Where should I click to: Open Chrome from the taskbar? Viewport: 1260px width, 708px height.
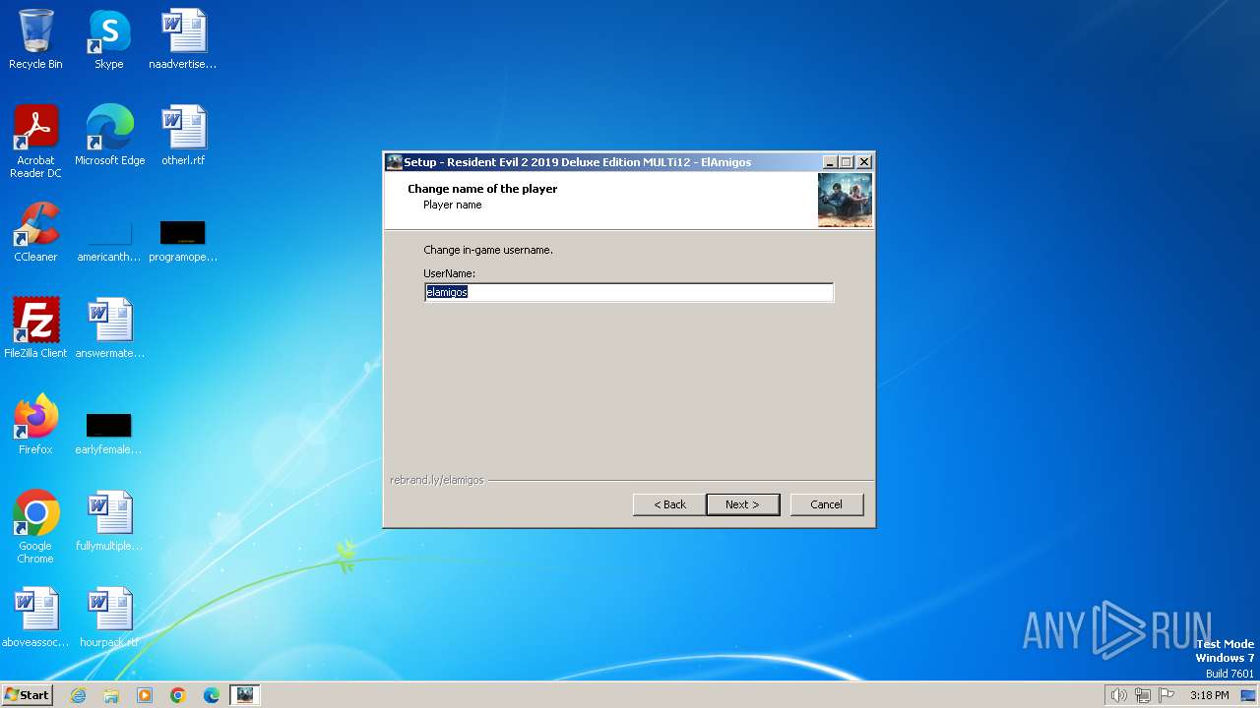(x=178, y=695)
